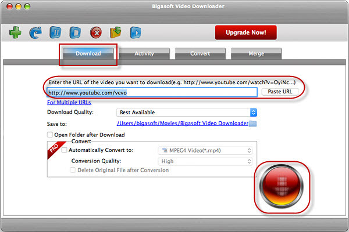The image size is (349, 232).
Task: Switch to the Download tab
Action: 88,53
